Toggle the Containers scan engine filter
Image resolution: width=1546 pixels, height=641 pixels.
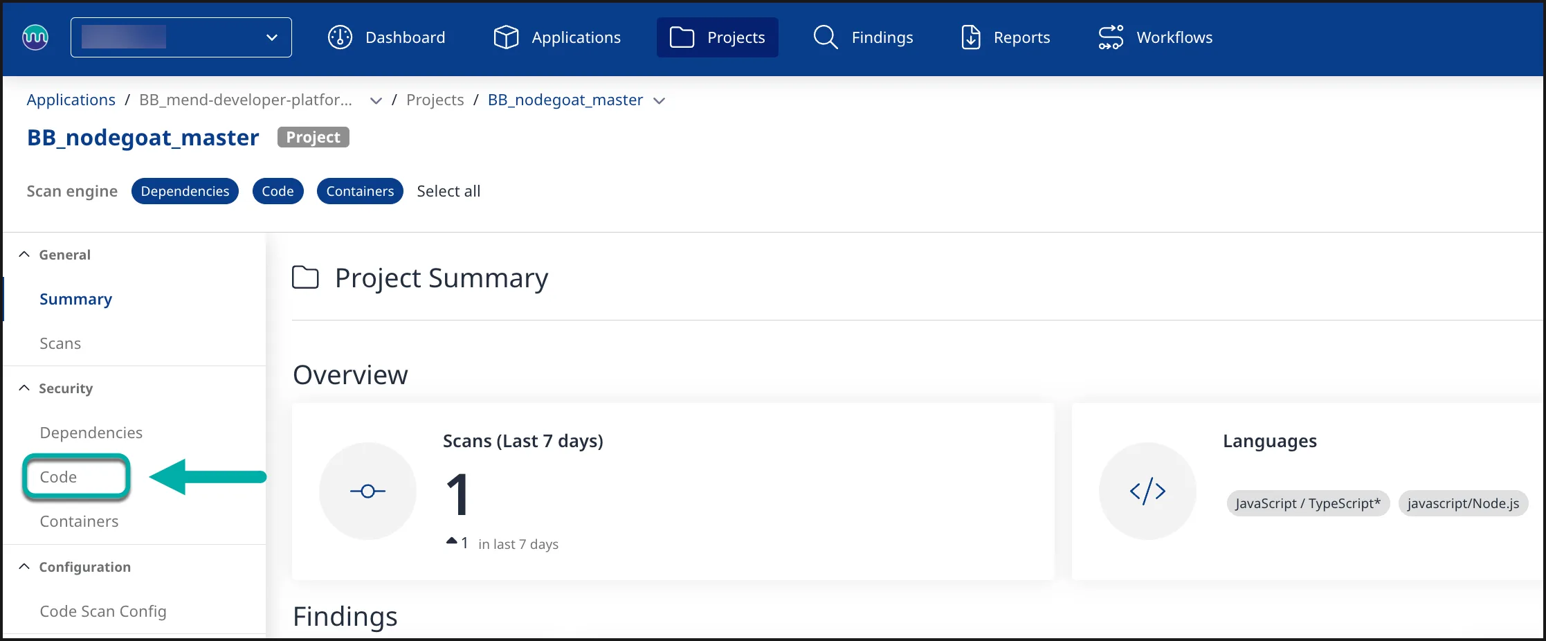(360, 191)
